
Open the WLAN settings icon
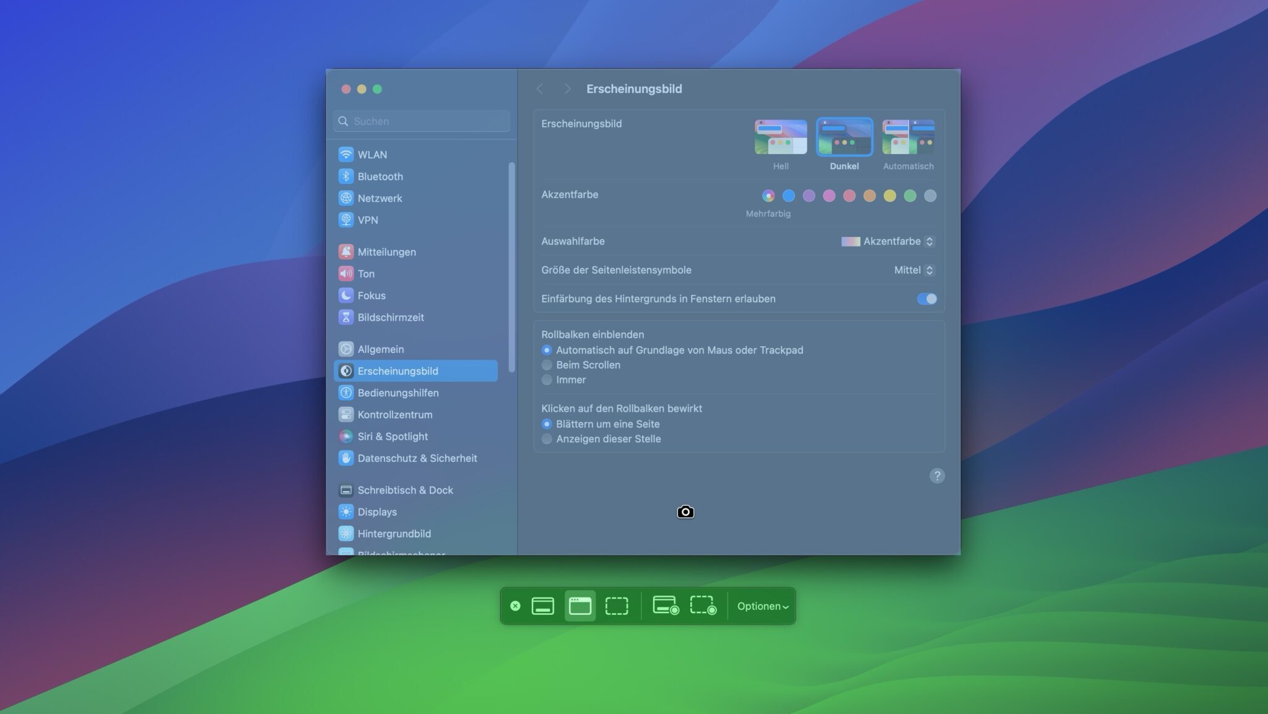(346, 154)
